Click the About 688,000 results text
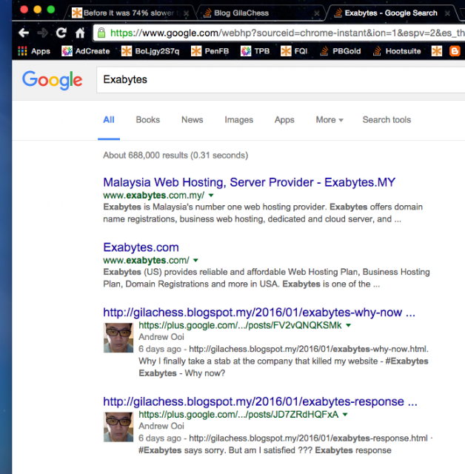The height and width of the screenshot is (474, 465). [175, 155]
